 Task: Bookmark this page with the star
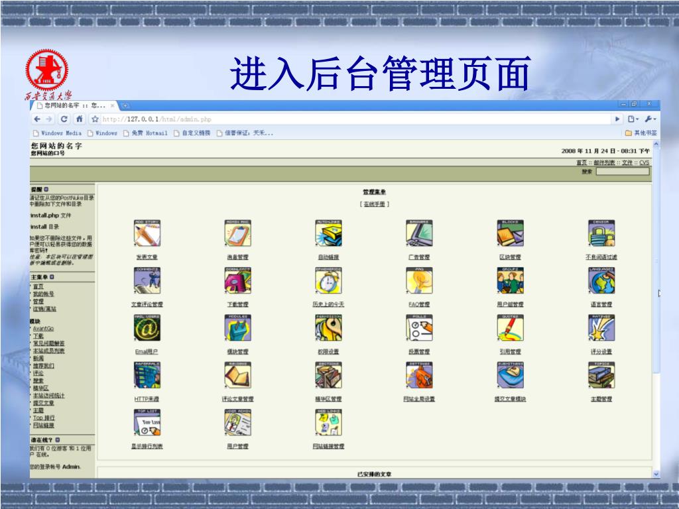(x=95, y=119)
